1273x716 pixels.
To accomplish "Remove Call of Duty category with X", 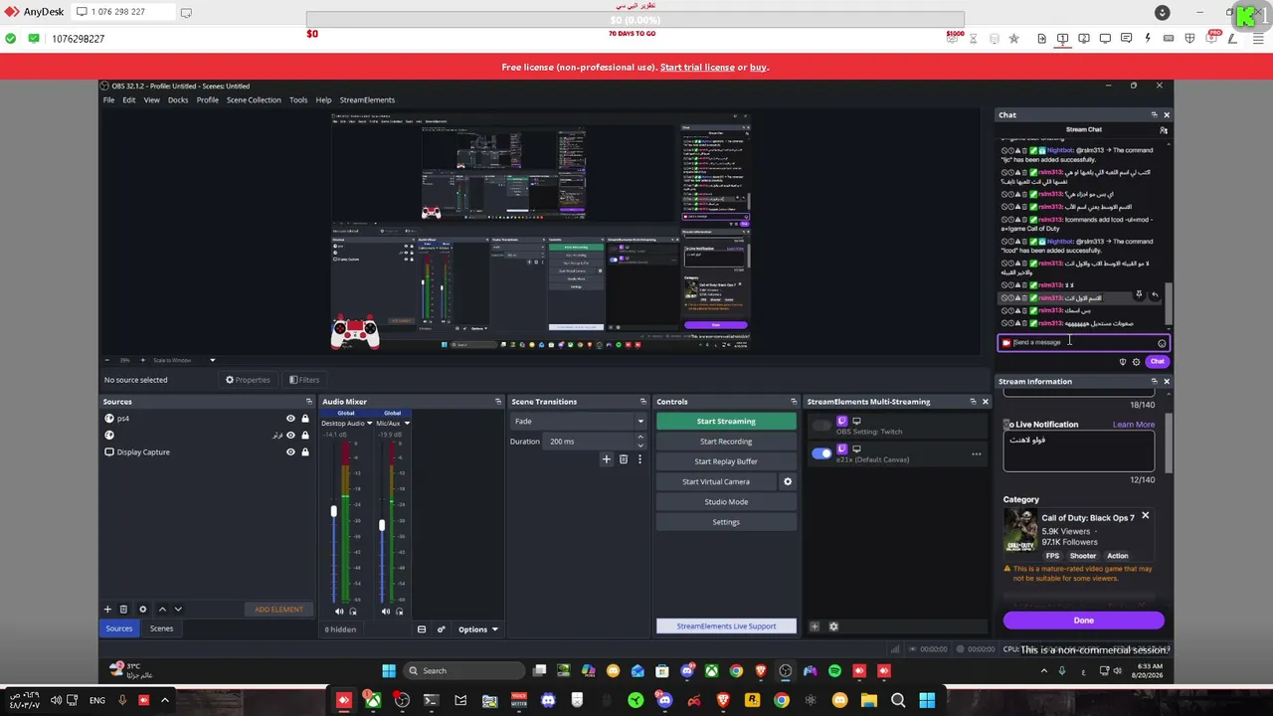I will tap(1145, 516).
